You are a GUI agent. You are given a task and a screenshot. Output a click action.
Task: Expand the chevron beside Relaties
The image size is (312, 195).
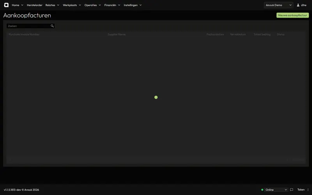[x=58, y=5]
